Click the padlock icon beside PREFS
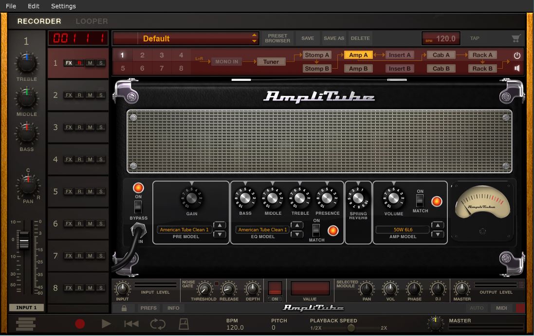Image resolution: width=534 pixels, height=336 pixels. point(124,308)
